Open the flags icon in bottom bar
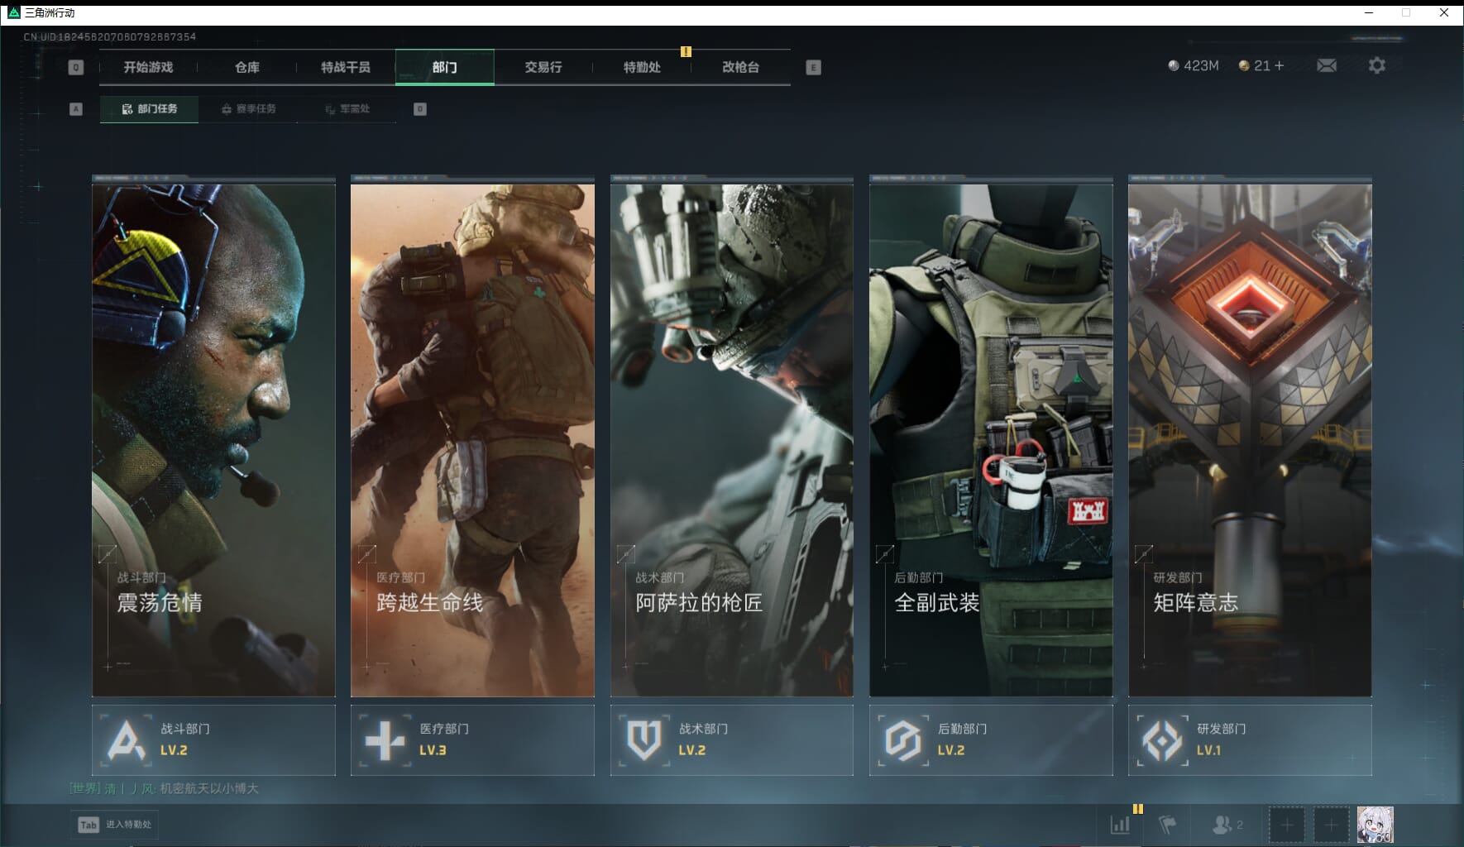This screenshot has width=1464, height=847. tap(1167, 825)
